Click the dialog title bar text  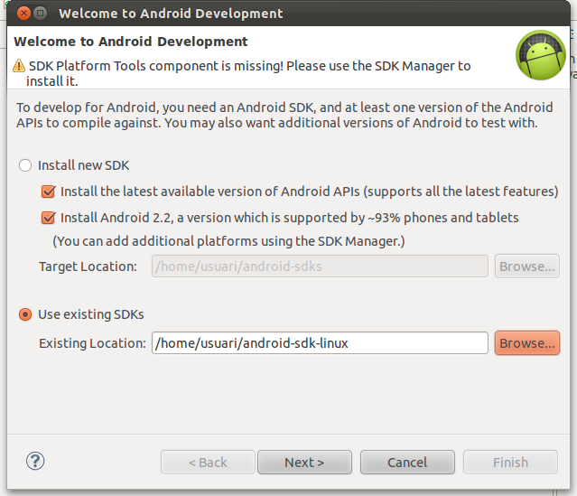click(x=171, y=14)
